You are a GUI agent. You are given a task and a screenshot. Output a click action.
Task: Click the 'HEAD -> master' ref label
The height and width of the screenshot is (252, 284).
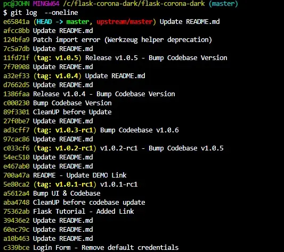tap(63, 22)
